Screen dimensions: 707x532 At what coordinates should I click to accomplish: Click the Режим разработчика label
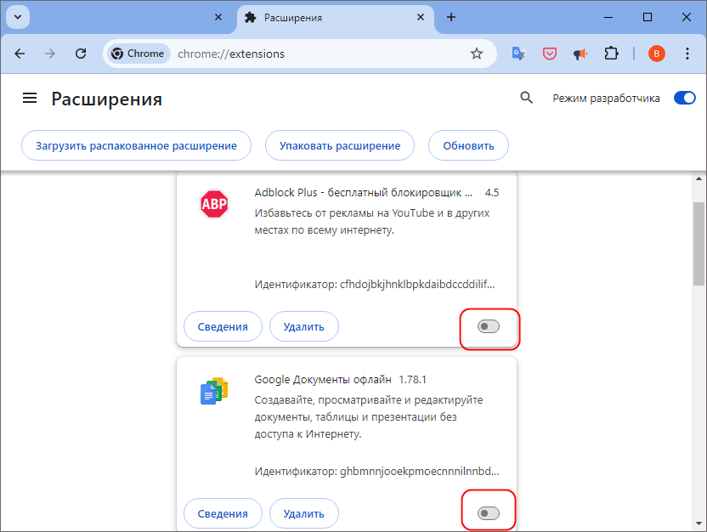pyautogui.click(x=606, y=99)
